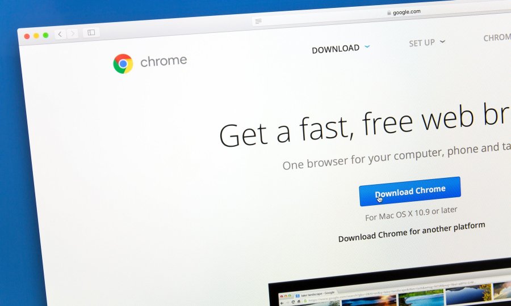Open the SET UP navigation menu

[422, 43]
